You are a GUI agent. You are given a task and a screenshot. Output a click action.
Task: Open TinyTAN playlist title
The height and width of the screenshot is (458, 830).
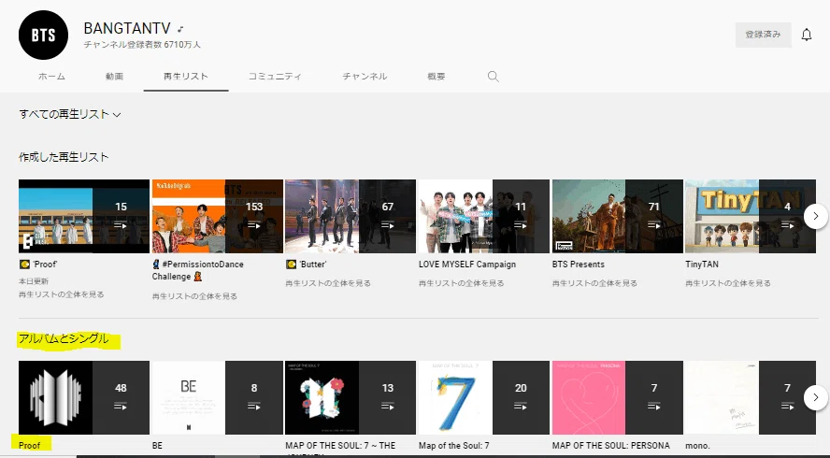(x=702, y=265)
